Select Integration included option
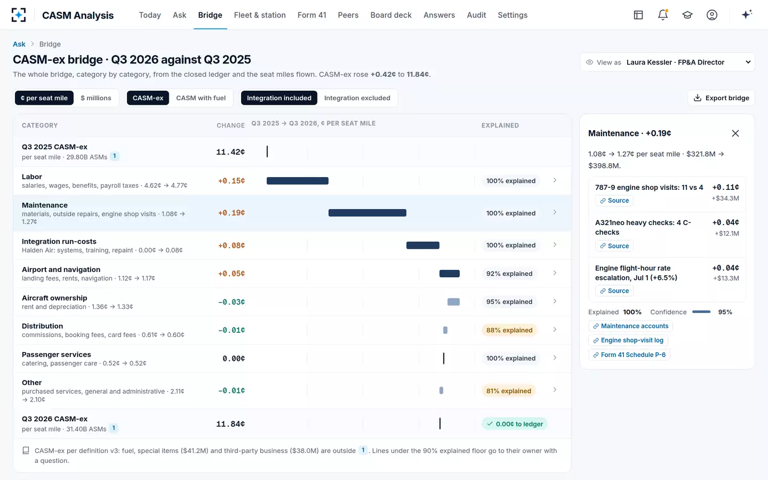The height and width of the screenshot is (480, 768). coord(279,98)
